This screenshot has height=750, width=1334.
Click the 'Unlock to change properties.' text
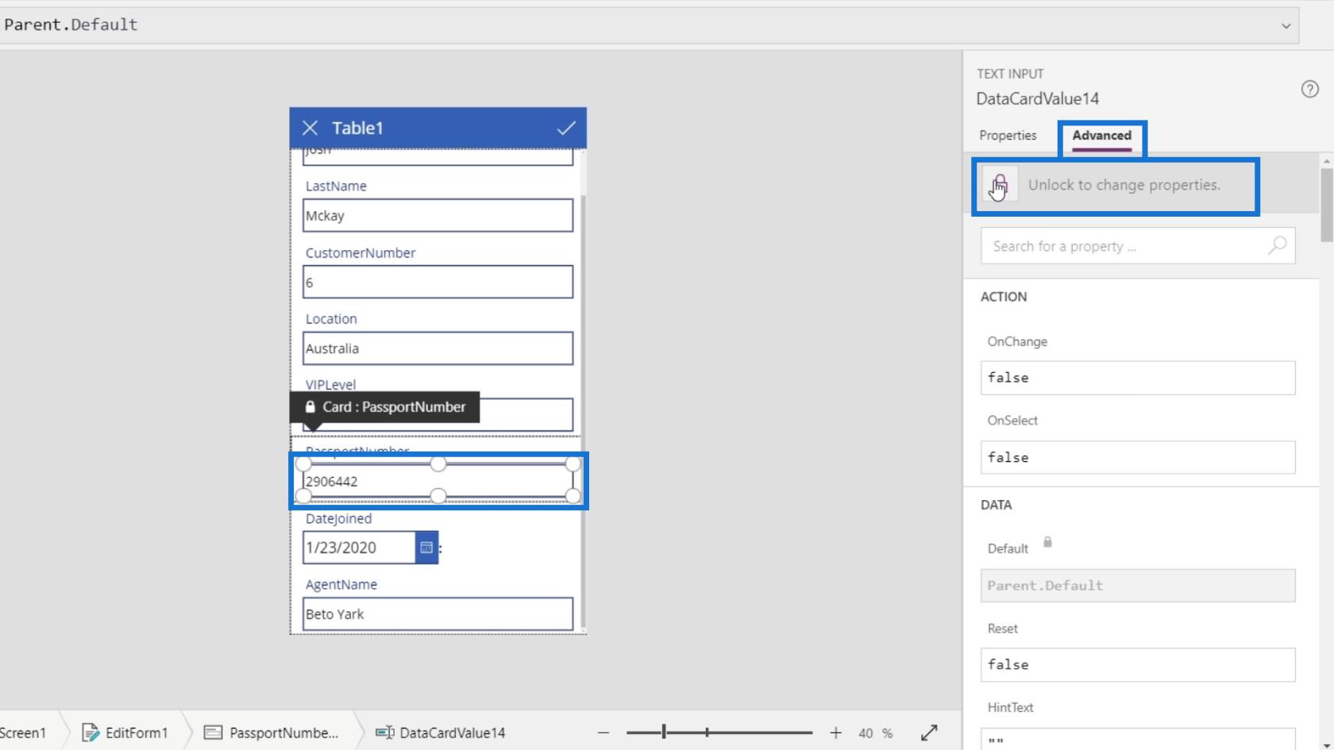coord(1124,185)
